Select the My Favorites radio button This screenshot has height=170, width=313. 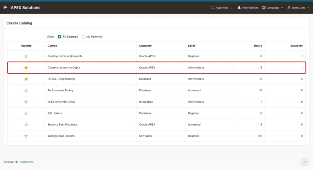[x=83, y=37]
